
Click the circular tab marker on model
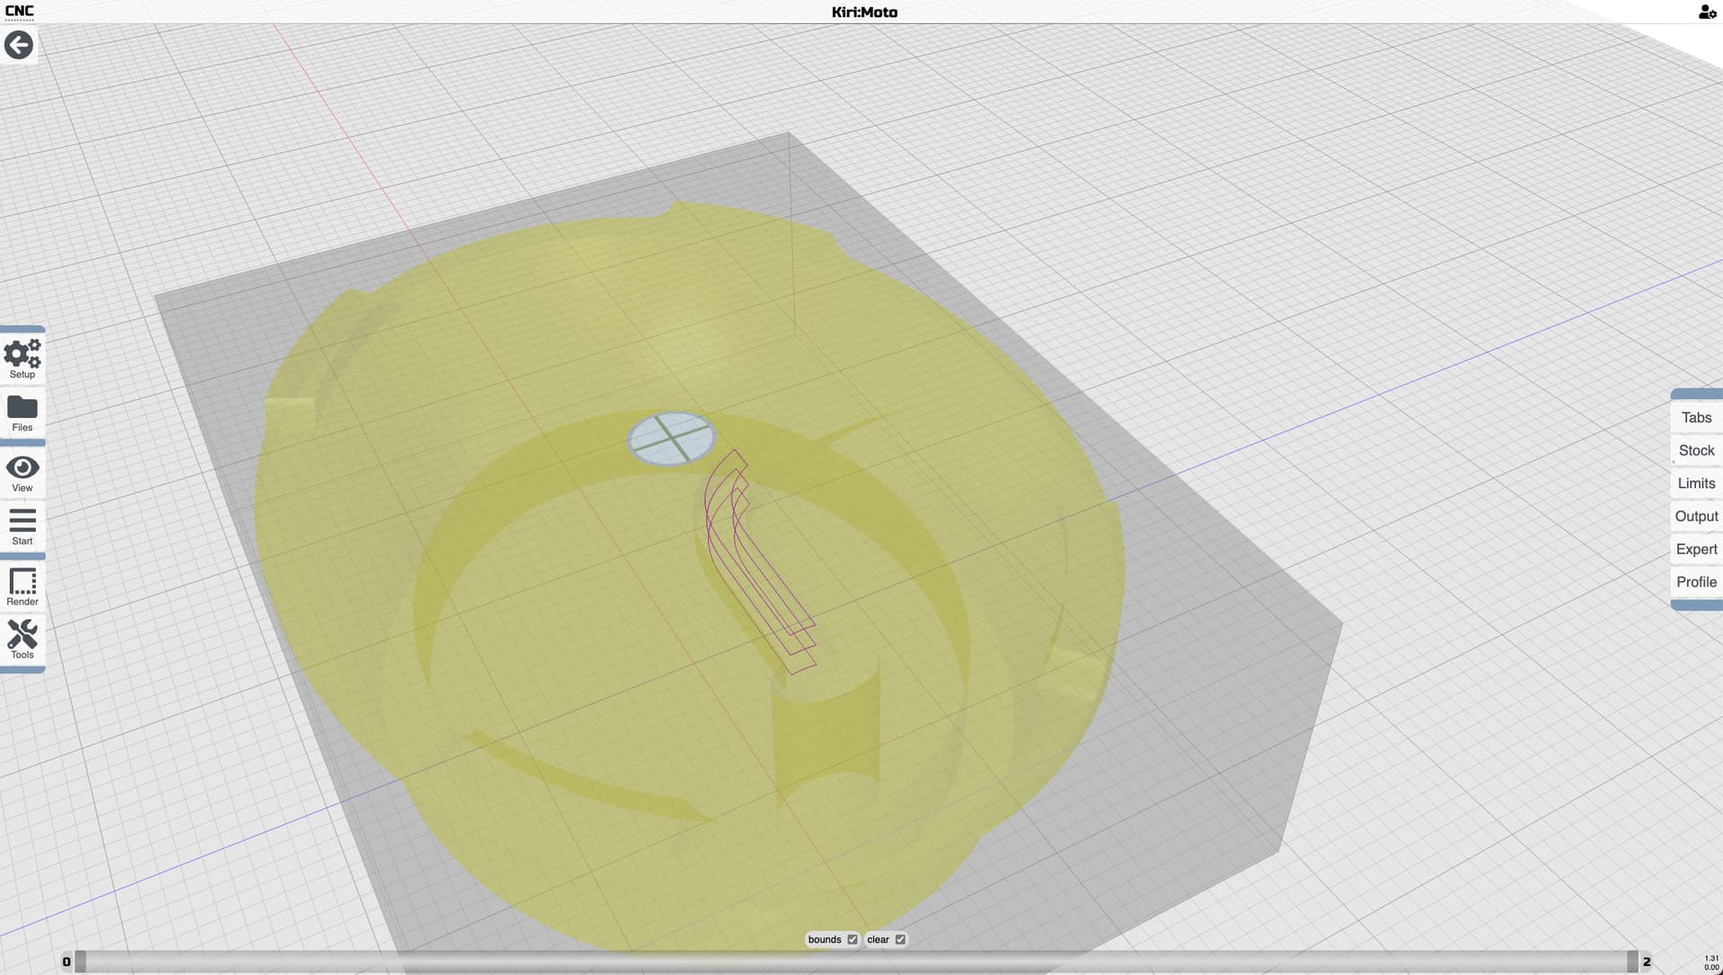pos(671,439)
